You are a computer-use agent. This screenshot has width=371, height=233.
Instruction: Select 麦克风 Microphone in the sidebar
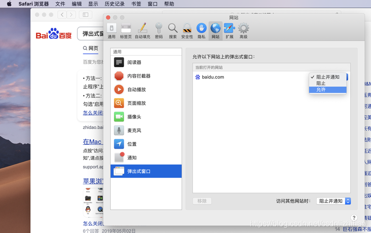pos(146,130)
